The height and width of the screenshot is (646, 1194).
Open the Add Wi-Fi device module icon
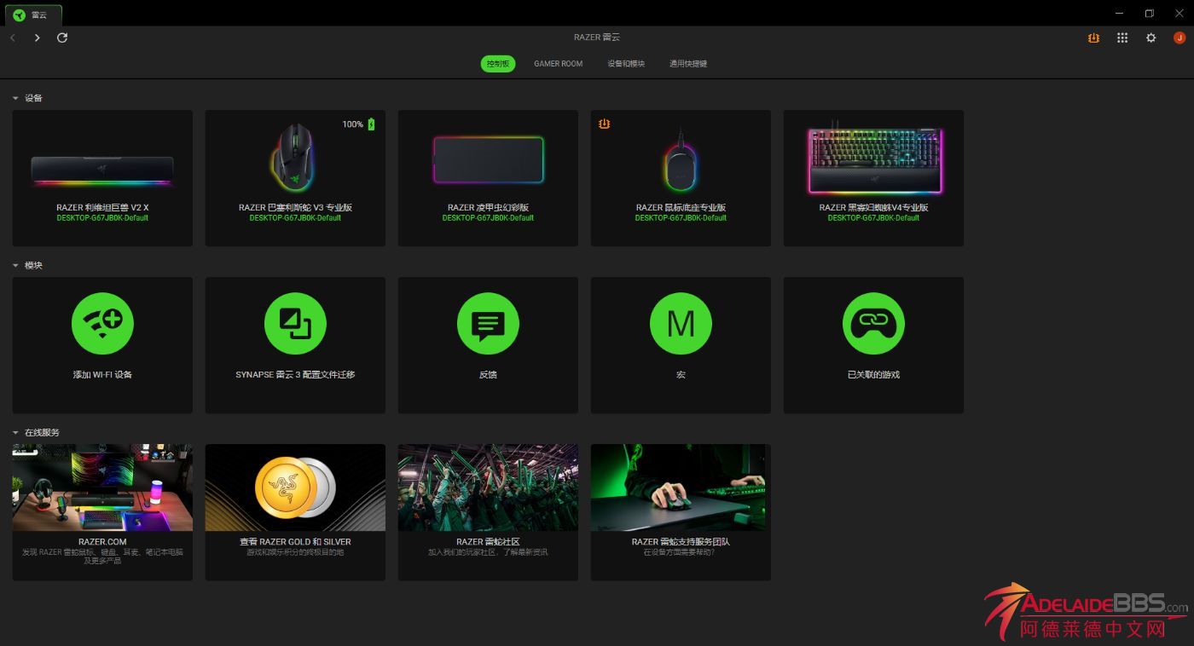tap(102, 324)
